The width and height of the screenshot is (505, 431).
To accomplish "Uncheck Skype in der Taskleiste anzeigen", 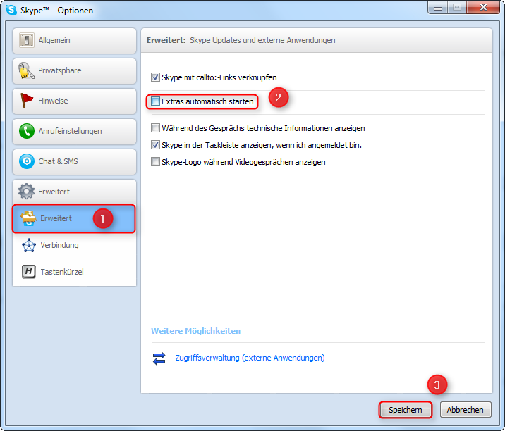I will point(155,145).
